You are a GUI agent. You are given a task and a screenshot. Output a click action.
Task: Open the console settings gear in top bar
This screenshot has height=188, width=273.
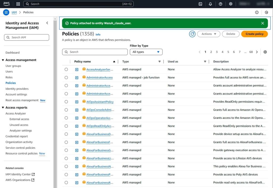point(231,4)
